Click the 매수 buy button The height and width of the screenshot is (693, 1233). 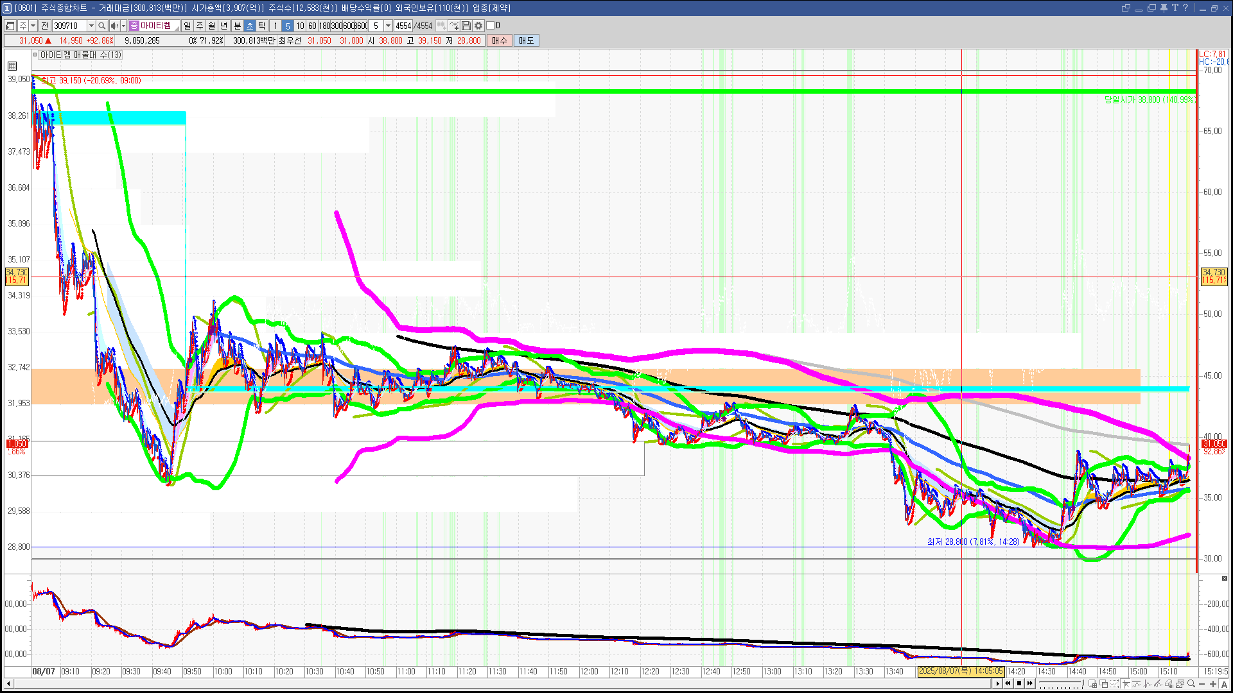(x=500, y=40)
